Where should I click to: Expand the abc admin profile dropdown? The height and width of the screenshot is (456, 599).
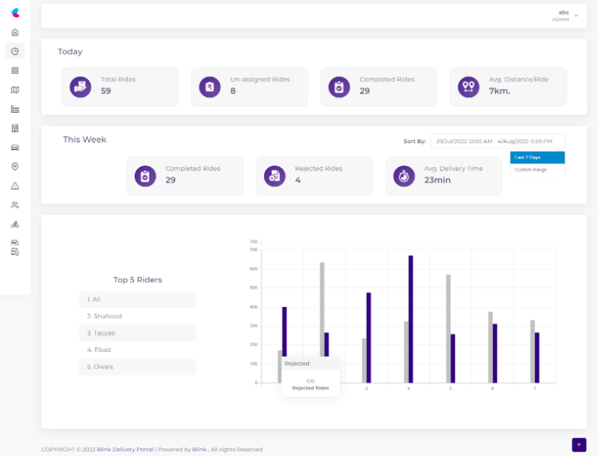point(567,15)
